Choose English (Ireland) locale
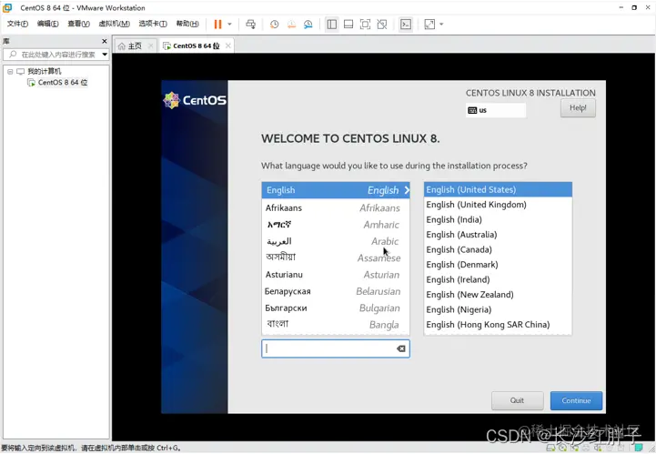 (x=498, y=279)
